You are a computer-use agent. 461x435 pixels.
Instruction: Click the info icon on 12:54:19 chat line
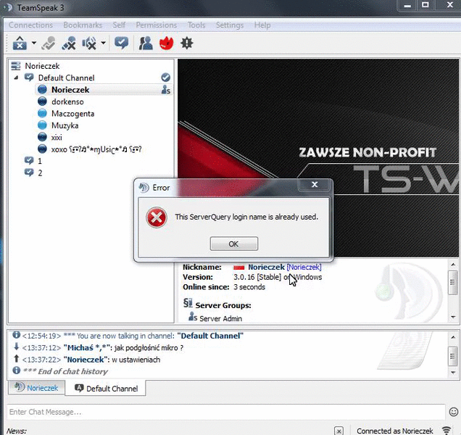pyautogui.click(x=17, y=335)
